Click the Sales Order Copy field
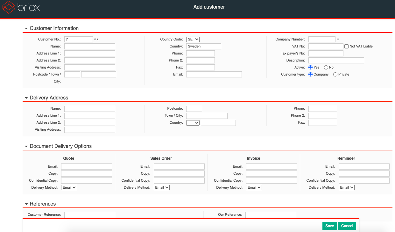The width and height of the screenshot is (395, 232). (x=179, y=173)
